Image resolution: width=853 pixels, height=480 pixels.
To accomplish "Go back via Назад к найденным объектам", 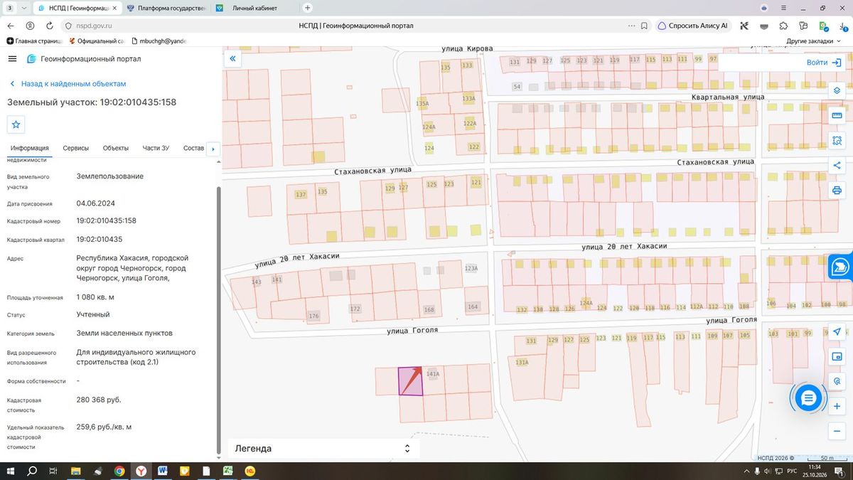I will coord(68,84).
